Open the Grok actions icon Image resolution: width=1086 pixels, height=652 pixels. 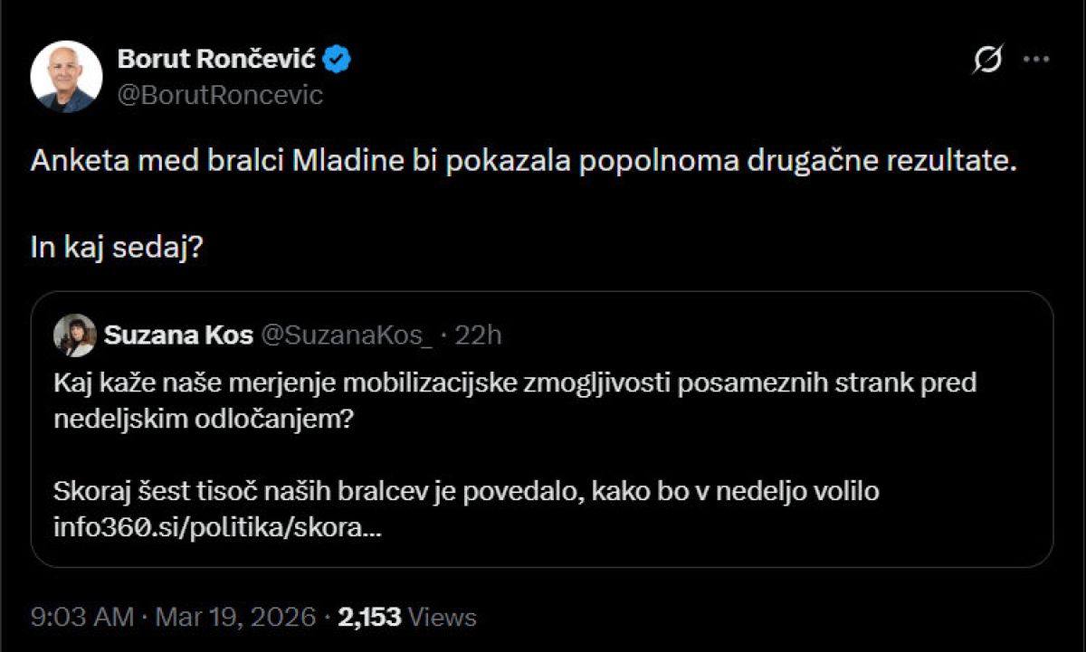pos(987,61)
